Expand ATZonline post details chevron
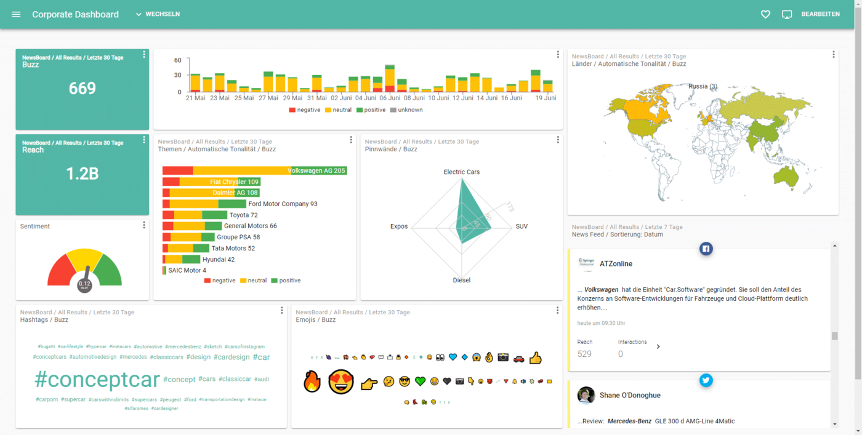This screenshot has height=435, width=862. click(658, 347)
